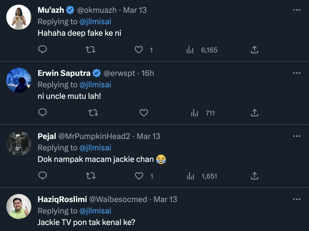Like Pejal's Jackie Chan tweet
This screenshot has height=231, width=309.
click(x=139, y=176)
